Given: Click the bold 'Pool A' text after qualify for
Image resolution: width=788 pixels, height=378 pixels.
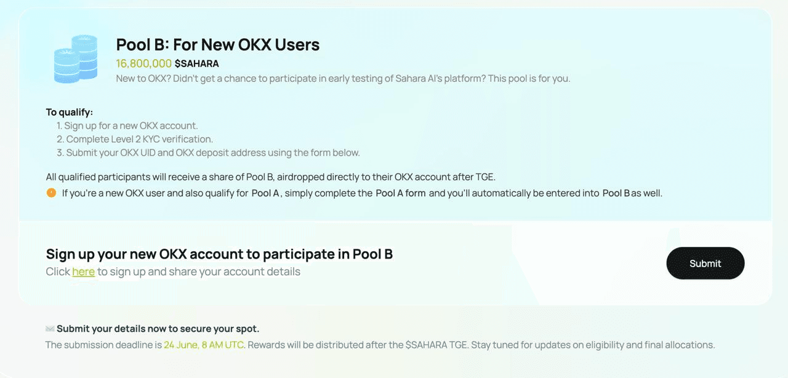Looking at the screenshot, I should click(x=265, y=193).
